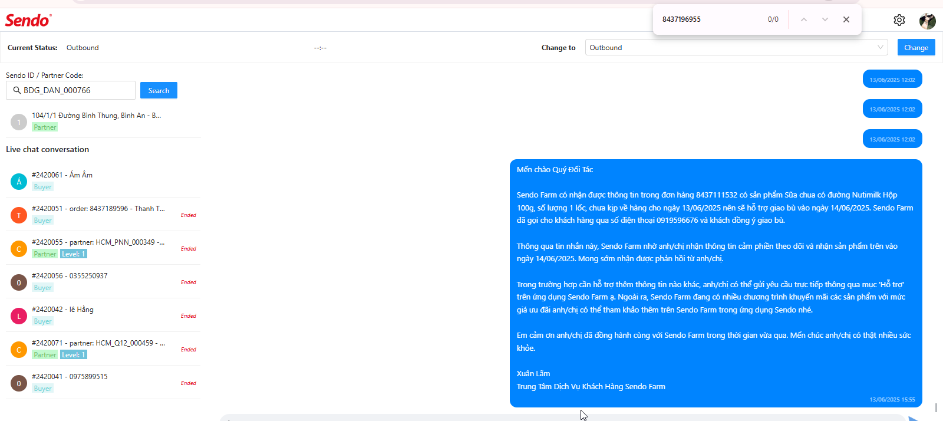Click the Level: 1 tag on chat #2420071
The image size is (943, 421).
click(x=74, y=355)
